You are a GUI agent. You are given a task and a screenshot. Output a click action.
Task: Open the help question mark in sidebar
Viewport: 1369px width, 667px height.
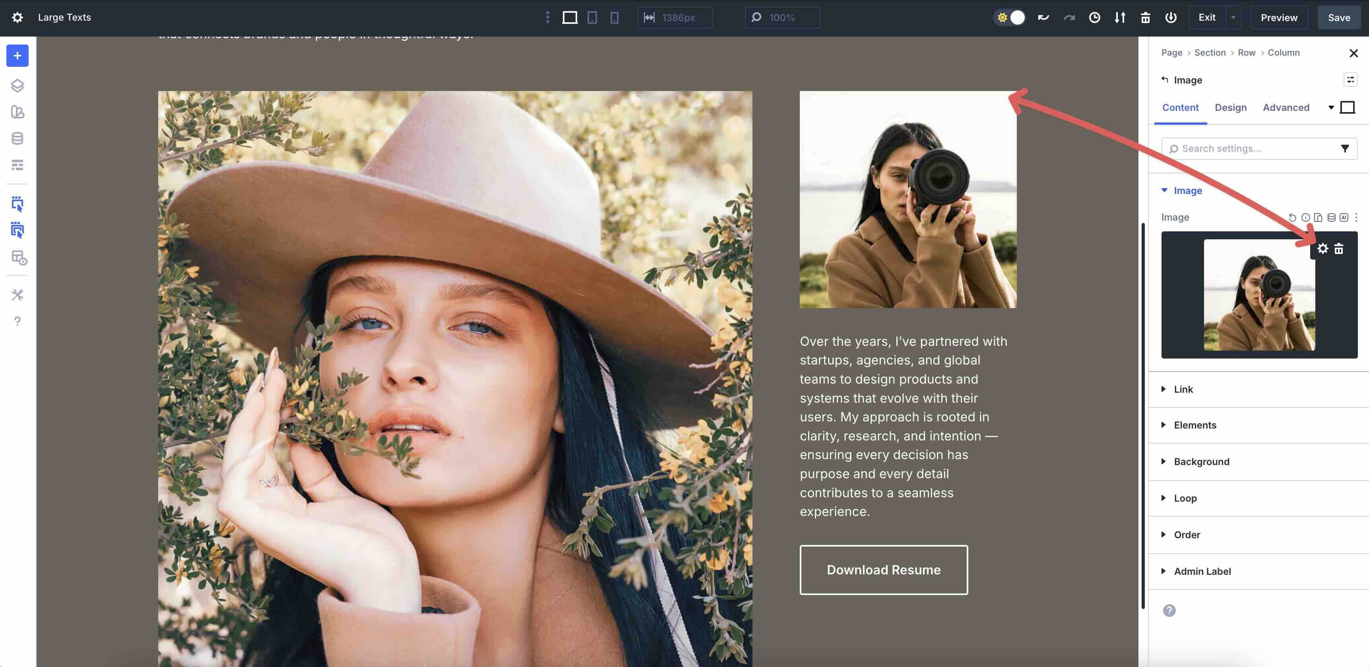[17, 321]
